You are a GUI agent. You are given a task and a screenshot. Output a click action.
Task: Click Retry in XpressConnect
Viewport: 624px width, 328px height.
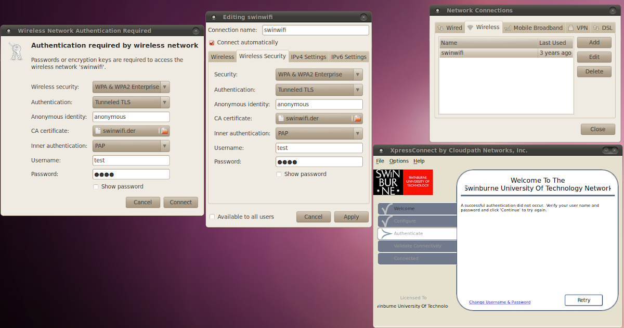(x=583, y=300)
